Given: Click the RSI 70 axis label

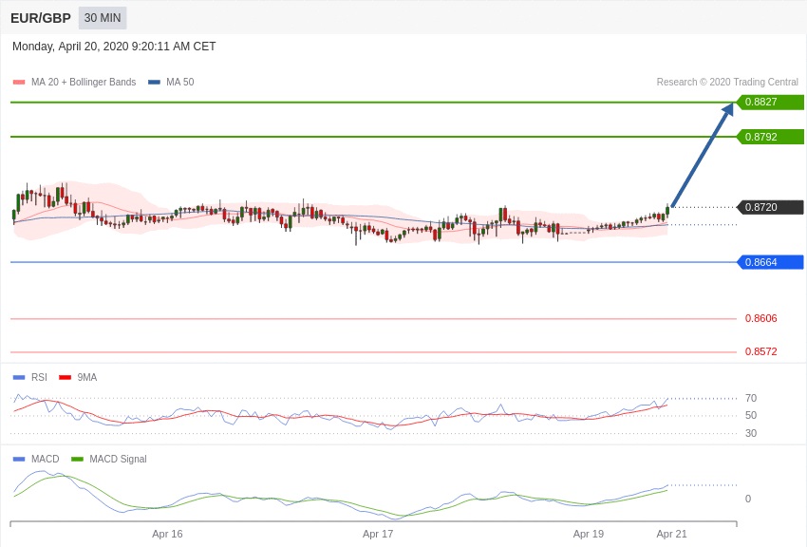Looking at the screenshot, I should (x=751, y=398).
